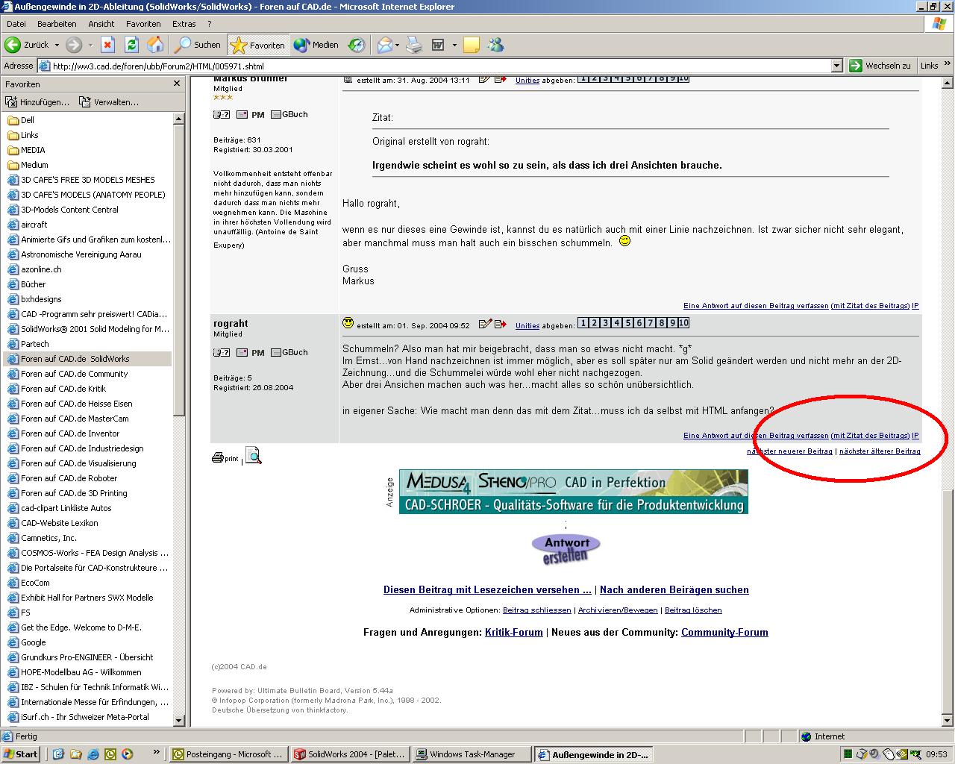Click Verwalten in the Favoriten pane
Viewport: 955px width, 764px height.
point(109,102)
